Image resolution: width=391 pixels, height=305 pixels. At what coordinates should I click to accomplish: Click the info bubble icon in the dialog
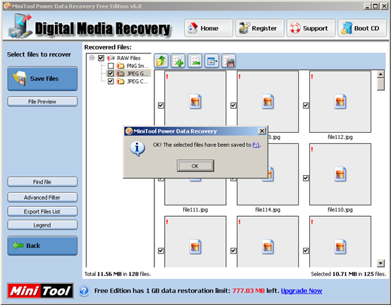pyautogui.click(x=137, y=149)
